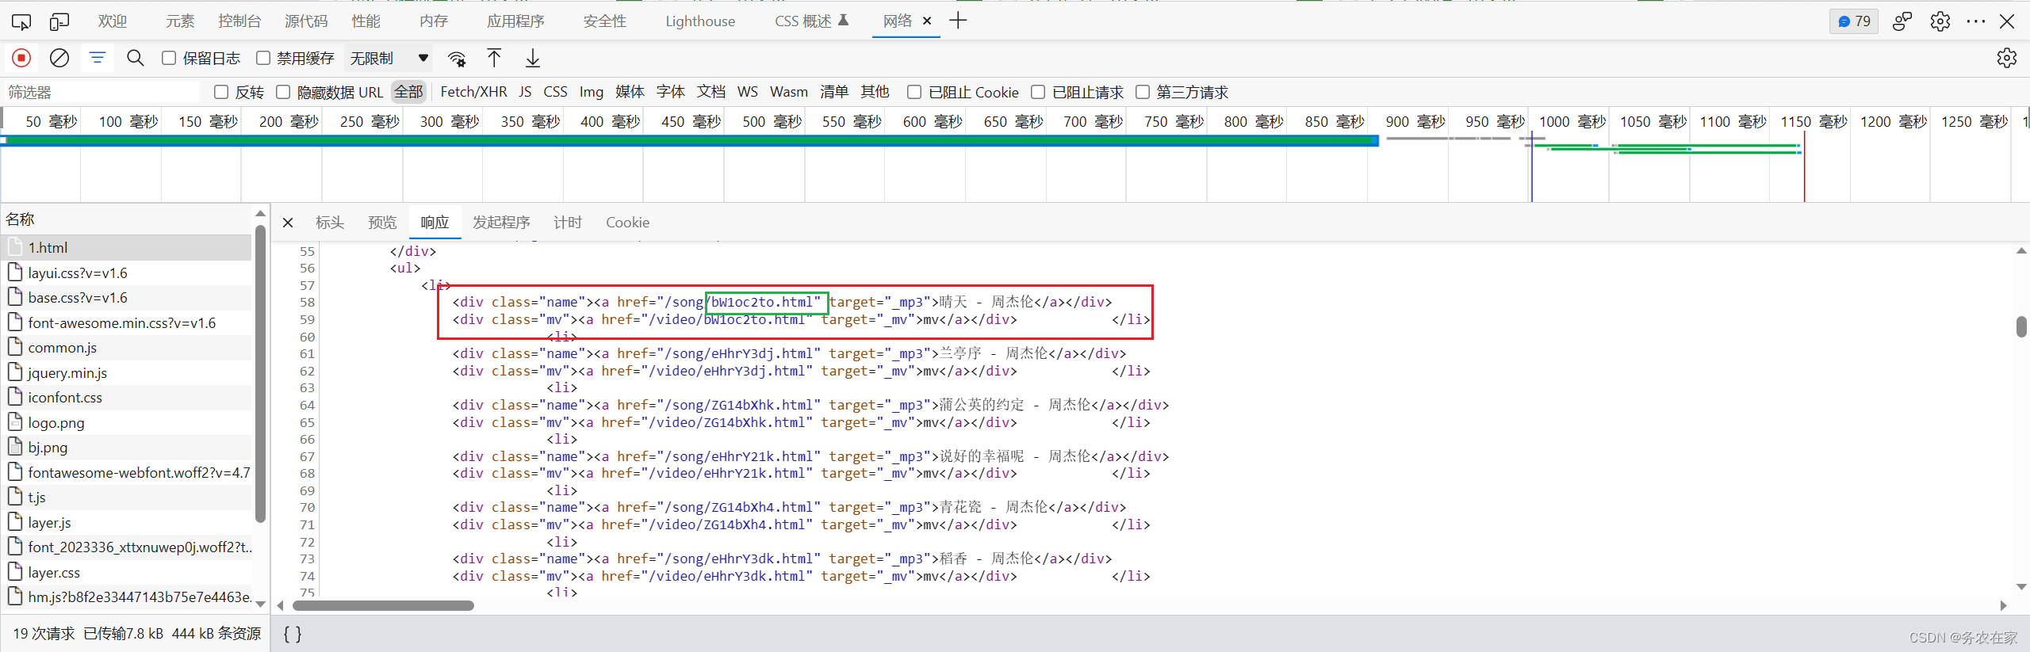Screen dimensions: 2030x652
Task: Enable 保留日志 checkbox
Action: pos(169,58)
